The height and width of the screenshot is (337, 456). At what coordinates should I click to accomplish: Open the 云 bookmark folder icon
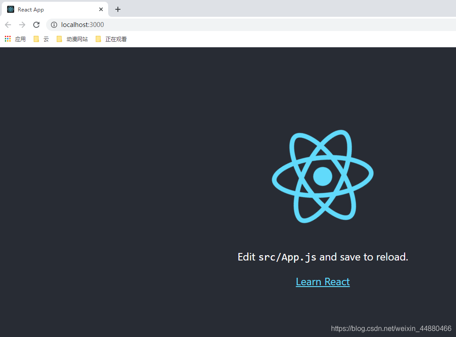click(x=36, y=39)
